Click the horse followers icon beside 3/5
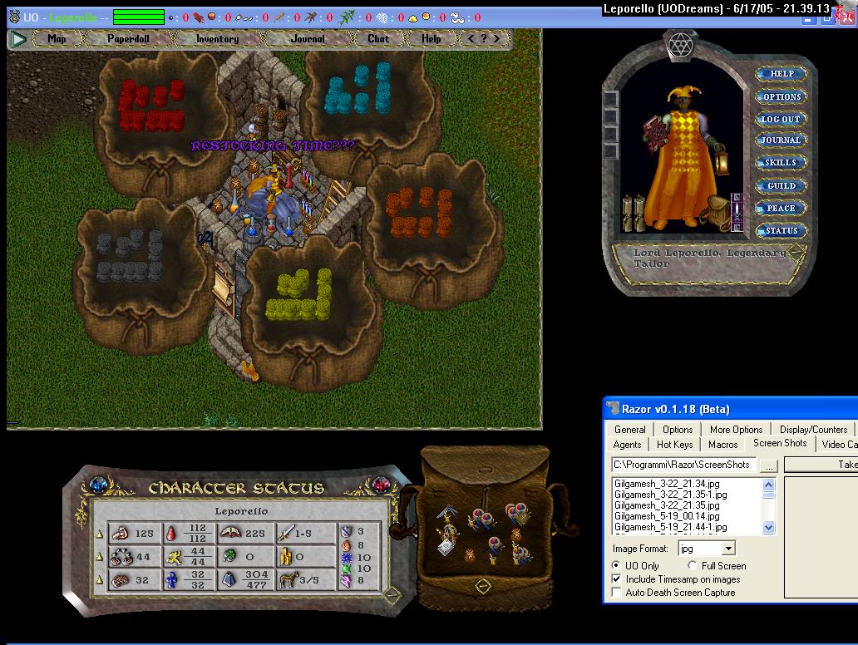Image resolution: width=858 pixels, height=645 pixels. point(288,580)
